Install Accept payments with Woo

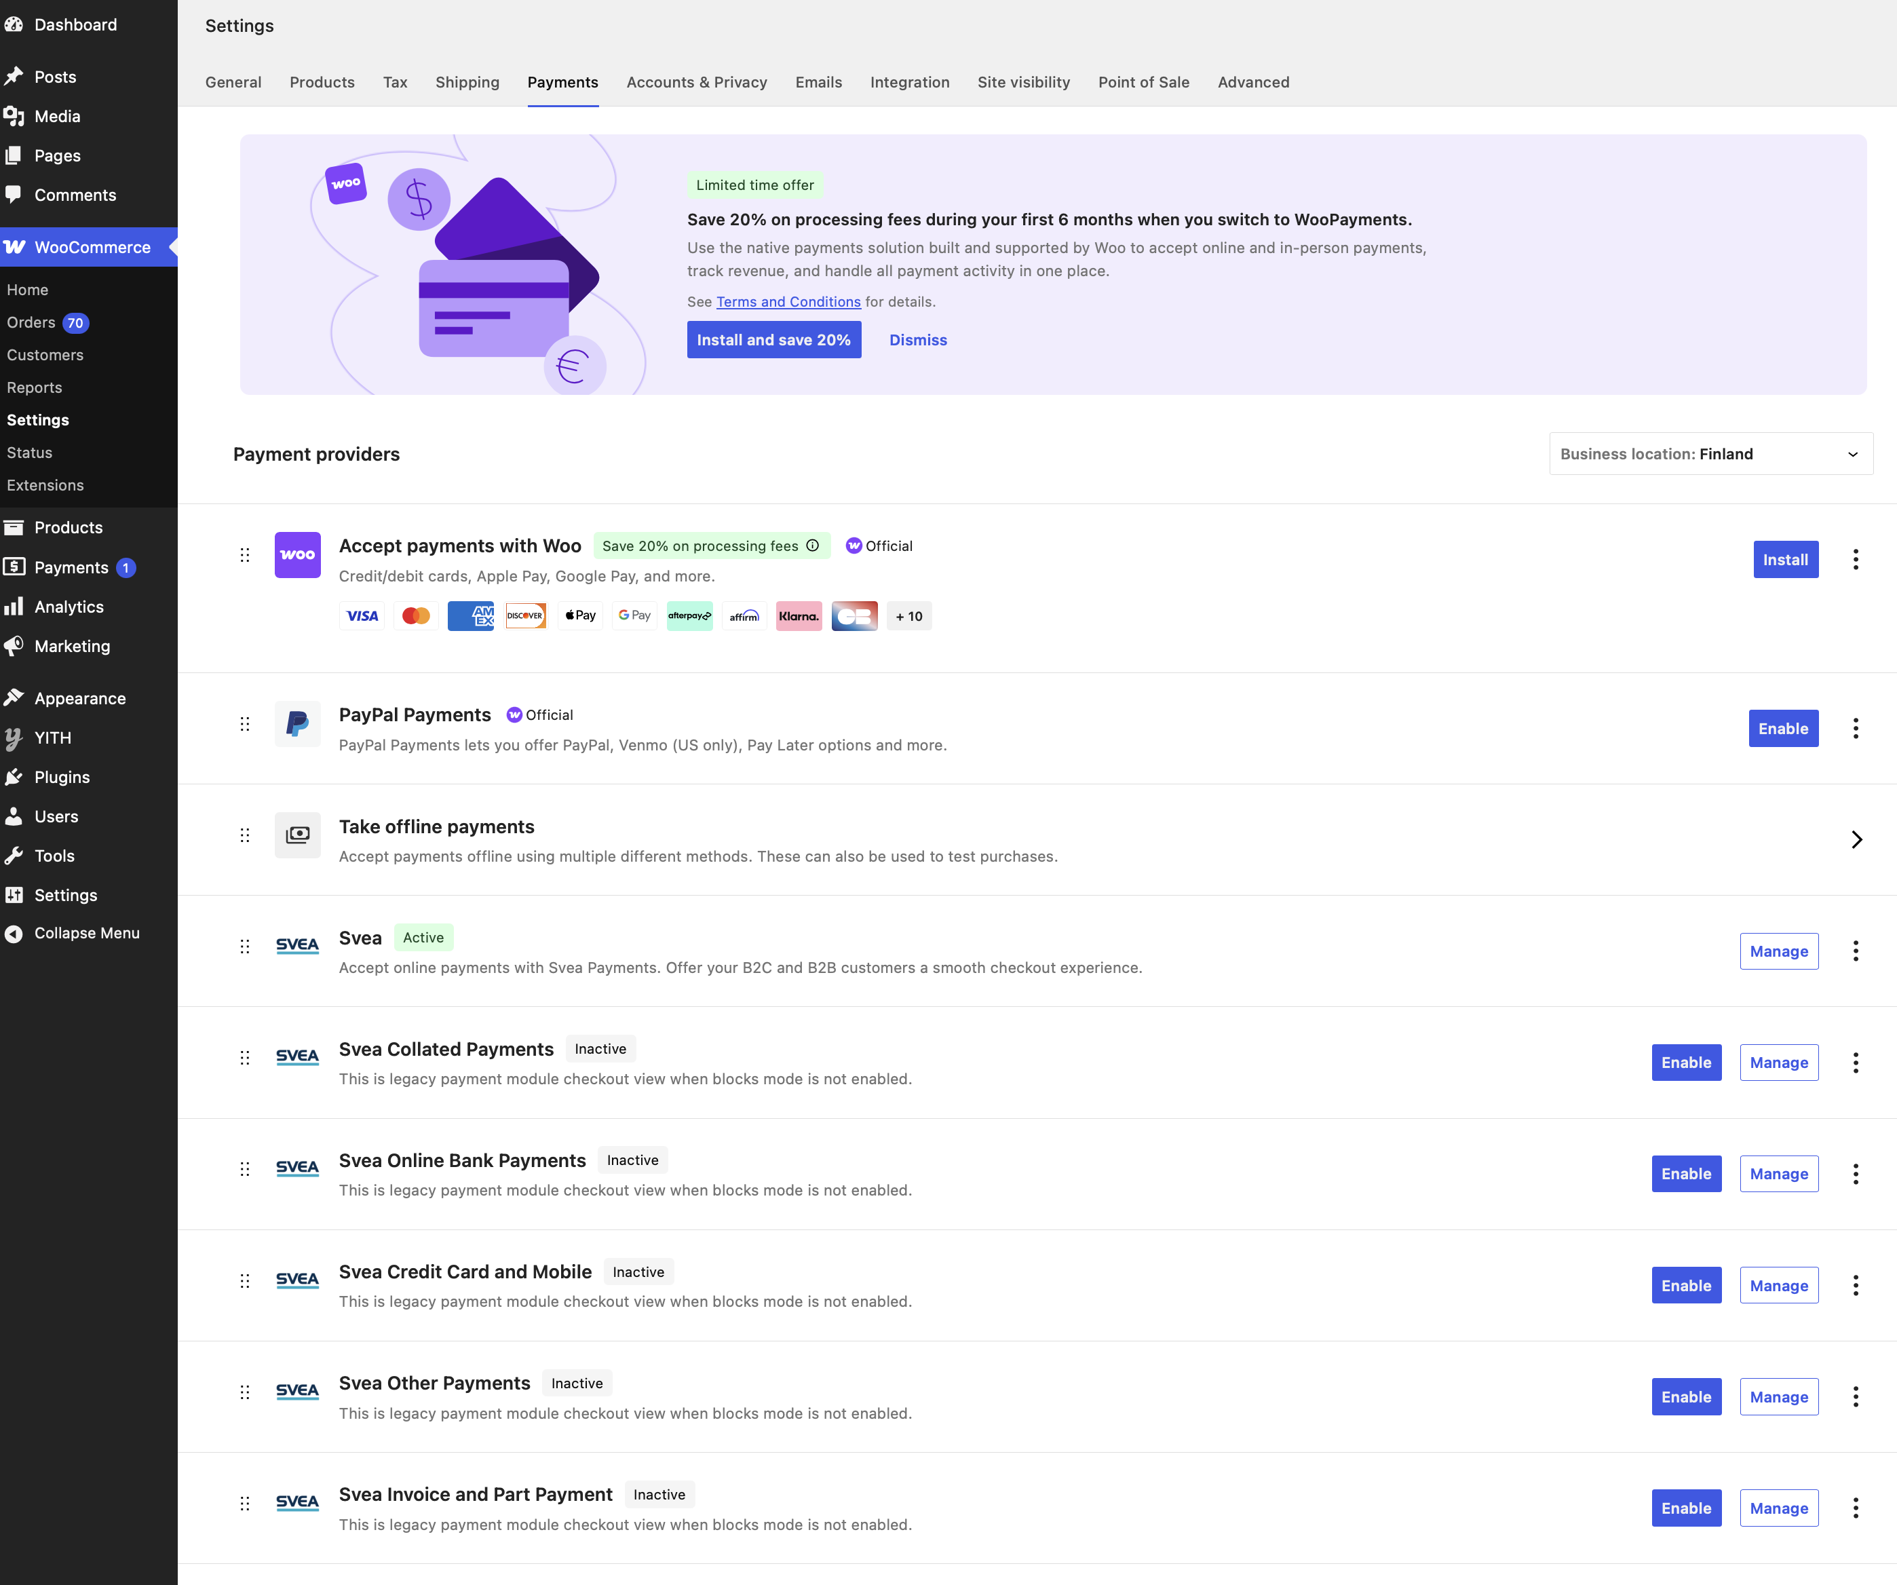coord(1786,559)
